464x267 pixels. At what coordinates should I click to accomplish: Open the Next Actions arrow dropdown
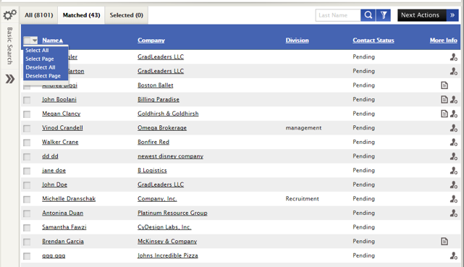452,15
